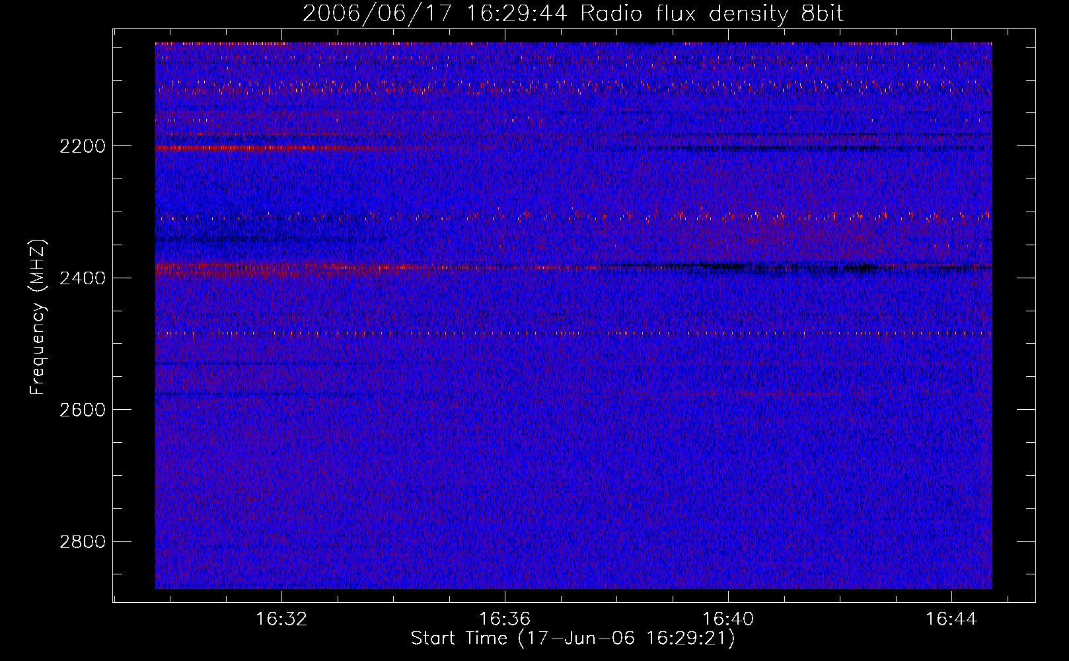
Task: Select the 2400 frequency tick label
Action: tap(83, 278)
